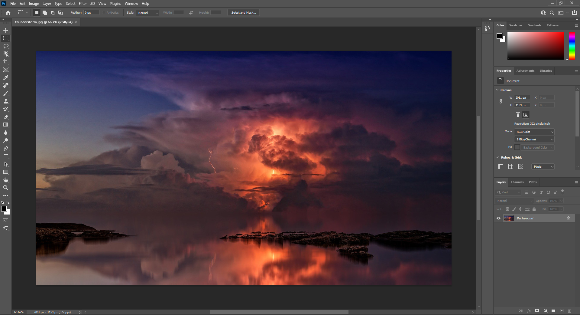
Task: Toggle Background layer visibility eye
Action: pyautogui.click(x=499, y=218)
